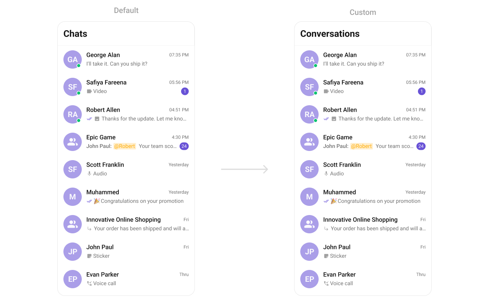Viewport: 489px width, 305px height.
Task: Click the image icon in Robert Allen's Chats message
Action: [97, 119]
